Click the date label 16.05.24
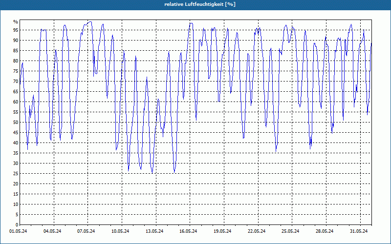Screen dimensions: 391x244 click(x=188, y=231)
